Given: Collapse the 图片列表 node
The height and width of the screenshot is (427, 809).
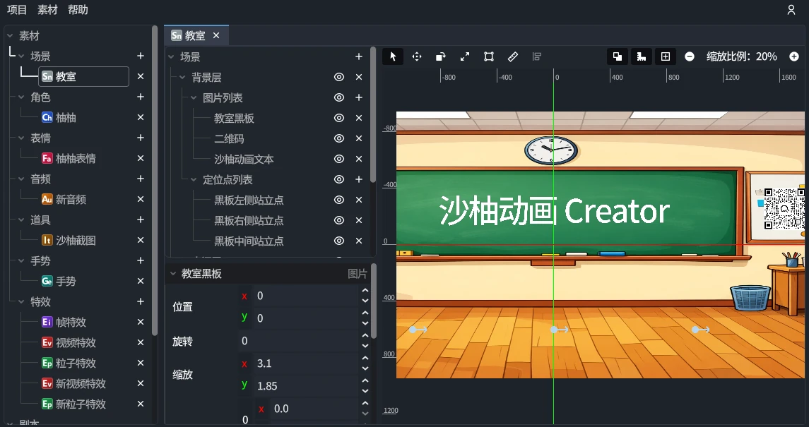Looking at the screenshot, I should tap(194, 97).
